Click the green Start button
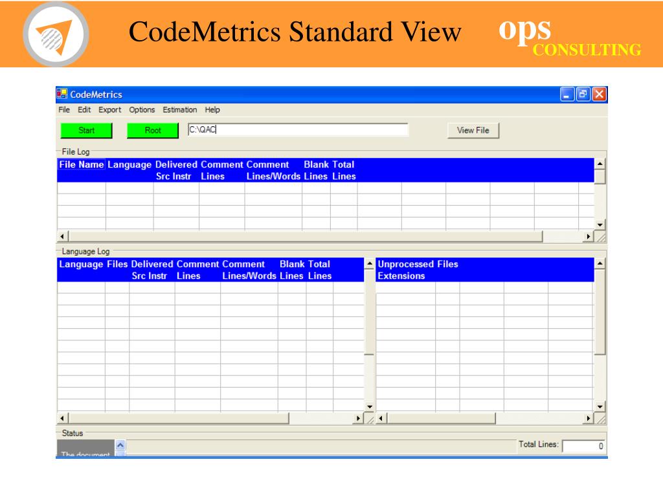This screenshot has width=663, height=497. coord(86,130)
